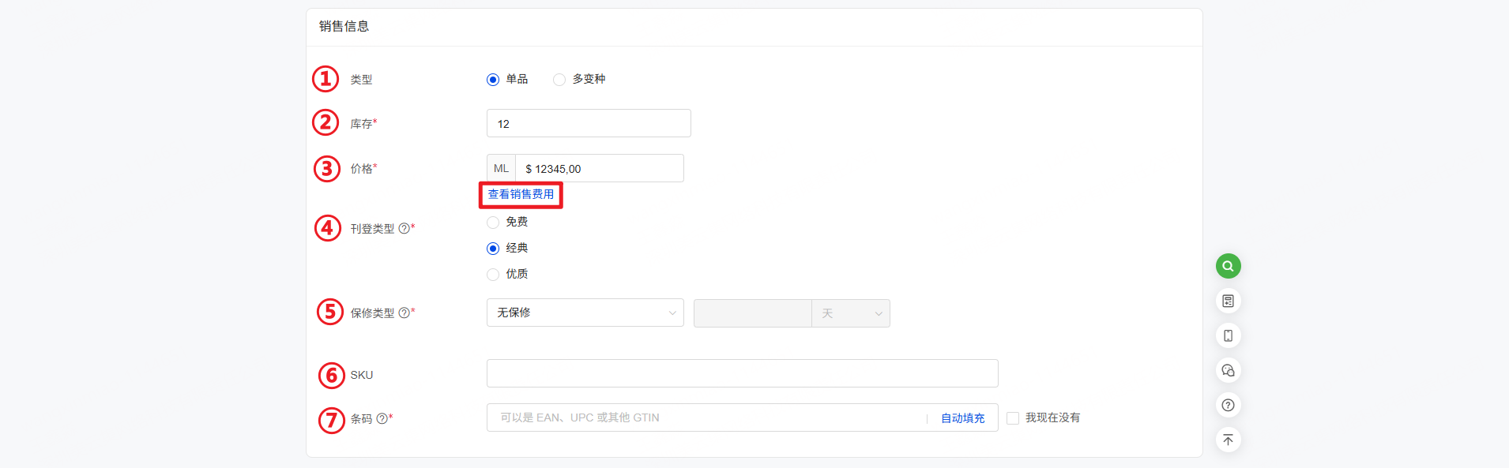Click the 自动填充 barcode autofill button
1509x468 pixels.
coord(961,417)
